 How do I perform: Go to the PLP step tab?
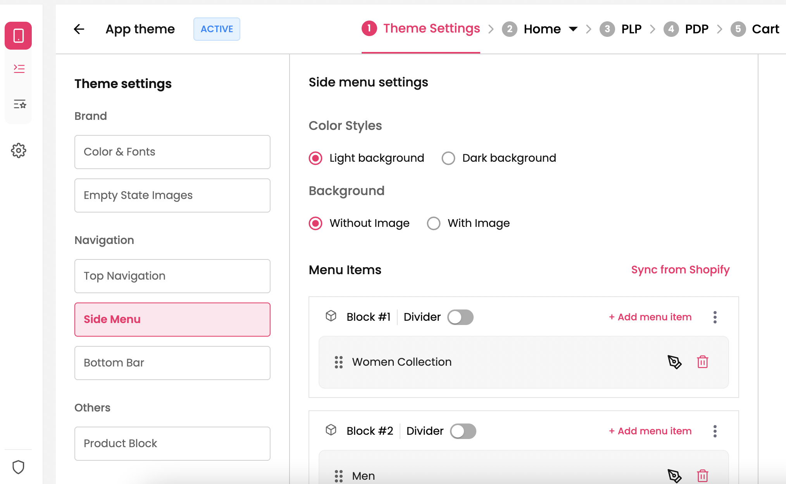point(631,29)
